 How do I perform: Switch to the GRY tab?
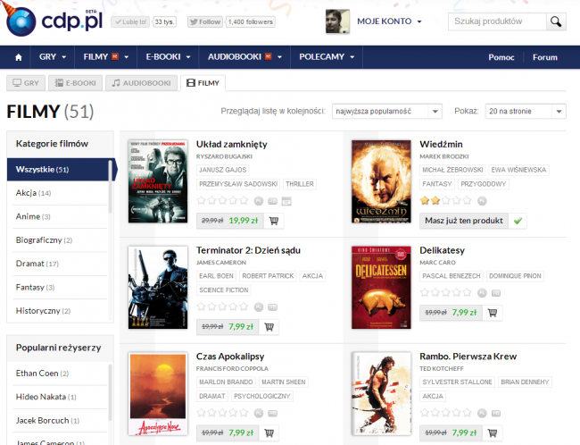(x=26, y=83)
